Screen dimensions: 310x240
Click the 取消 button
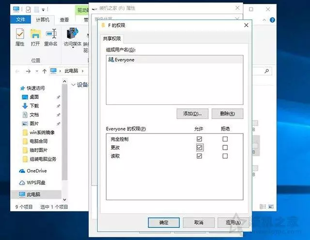pos(199,223)
